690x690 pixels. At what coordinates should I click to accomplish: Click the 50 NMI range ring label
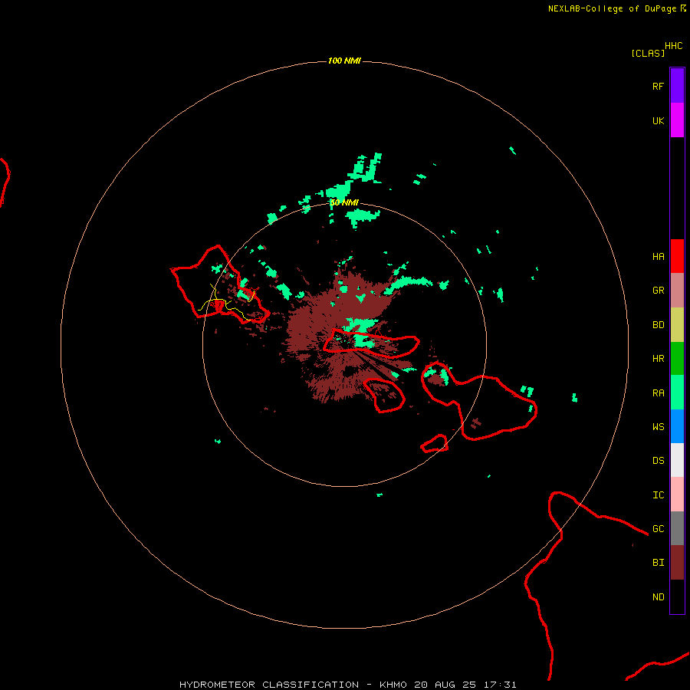coord(344,202)
